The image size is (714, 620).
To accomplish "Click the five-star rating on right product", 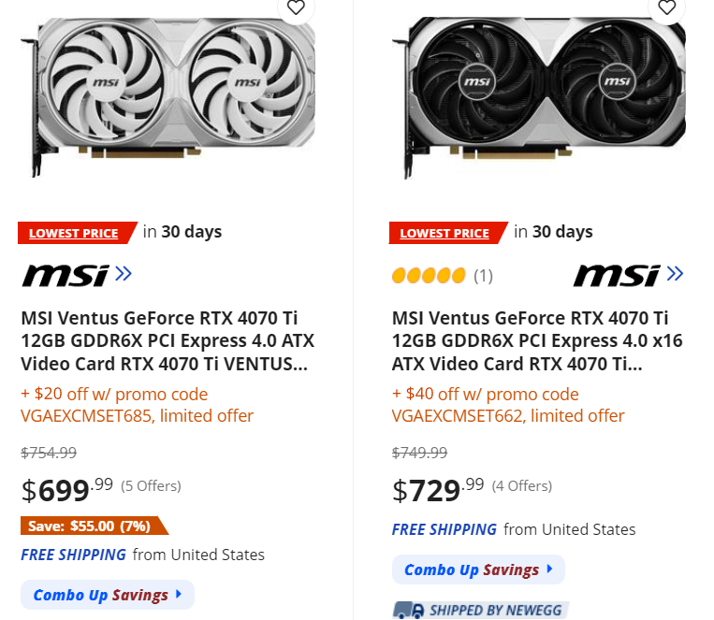I will point(429,275).
